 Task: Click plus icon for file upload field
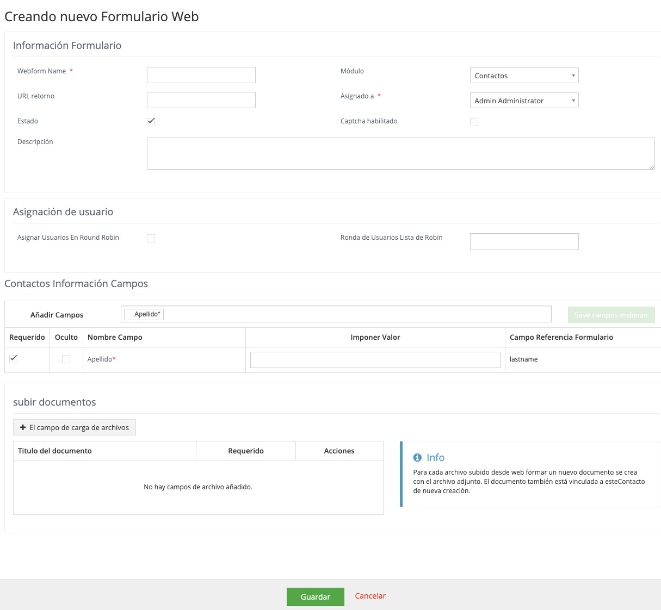tap(23, 428)
